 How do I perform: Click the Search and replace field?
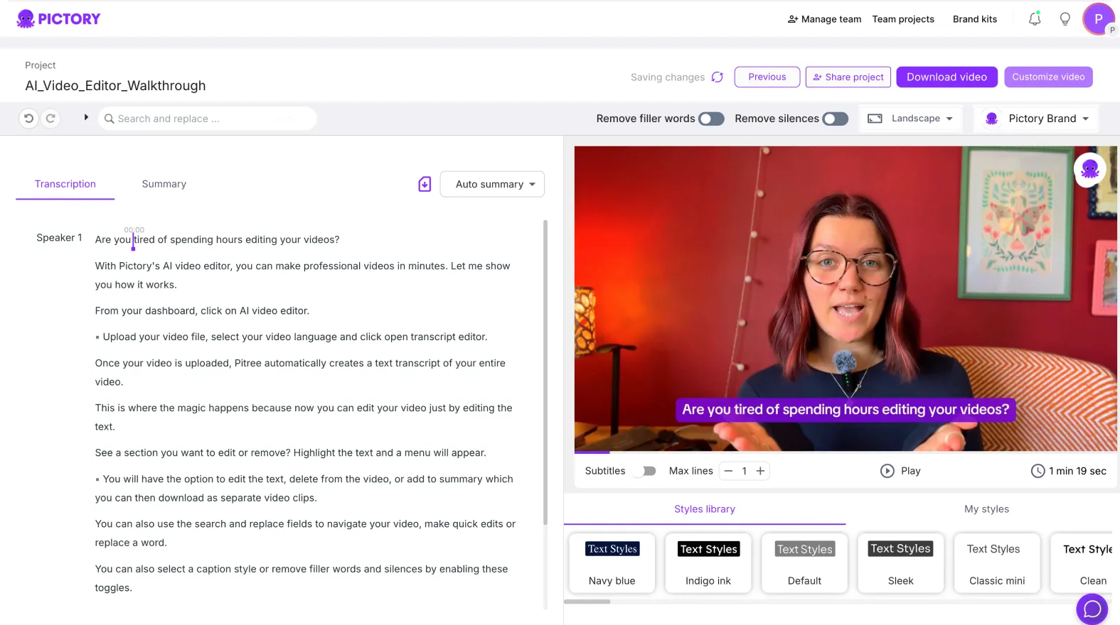206,119
